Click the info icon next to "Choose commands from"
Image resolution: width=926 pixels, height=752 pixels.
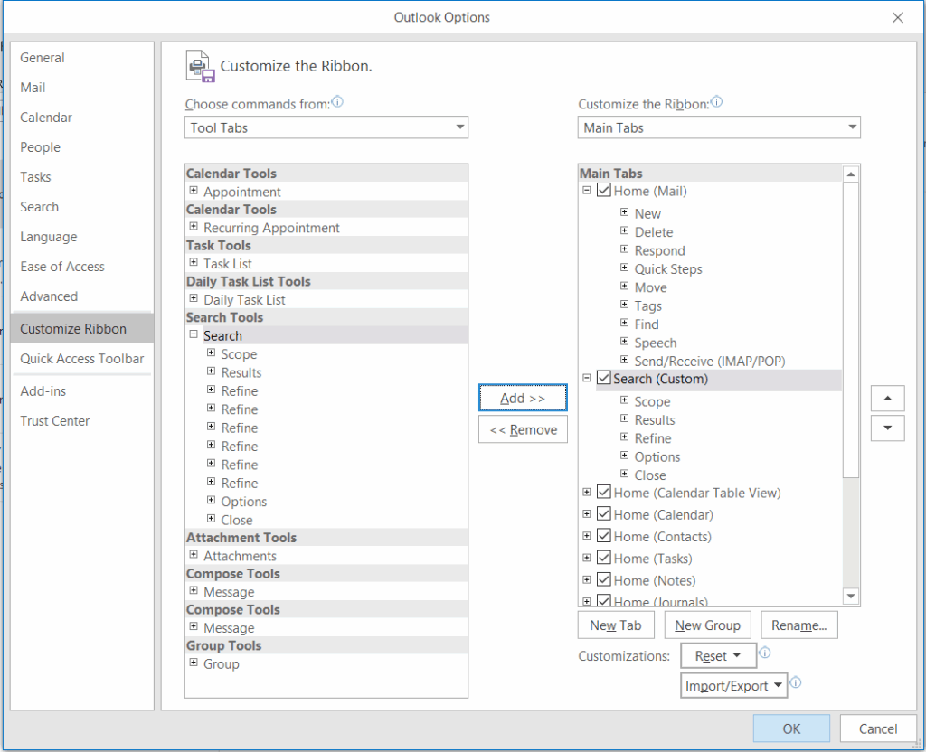click(337, 103)
